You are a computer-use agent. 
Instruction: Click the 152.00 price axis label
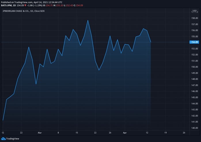pyautogui.click(x=195, y=55)
